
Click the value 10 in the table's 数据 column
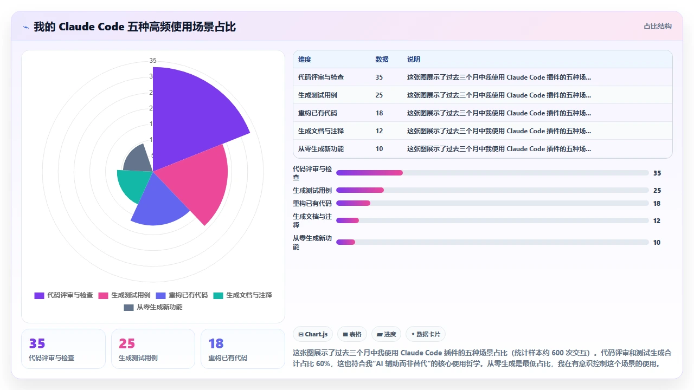[379, 149]
